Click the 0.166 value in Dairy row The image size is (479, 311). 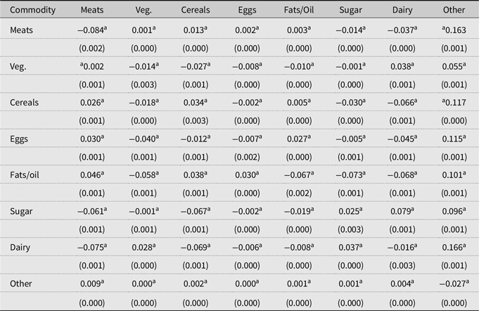pyautogui.click(x=453, y=248)
